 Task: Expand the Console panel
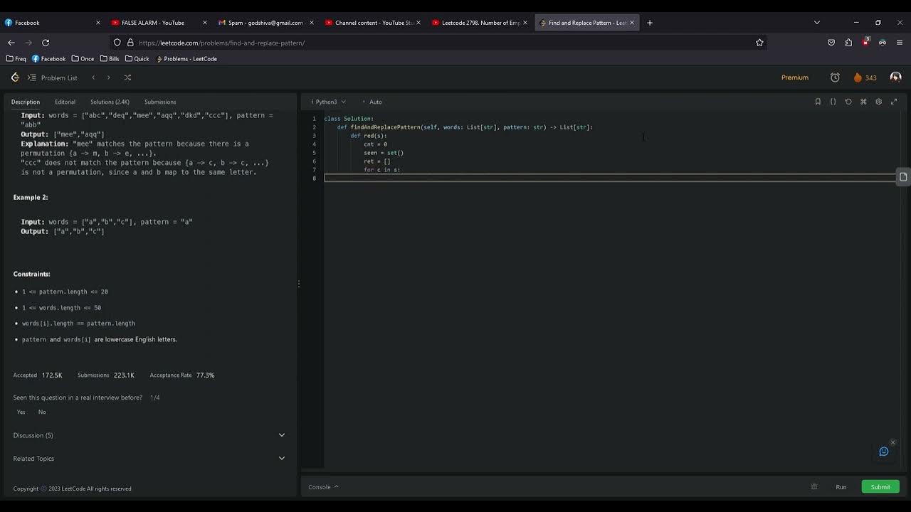323,487
